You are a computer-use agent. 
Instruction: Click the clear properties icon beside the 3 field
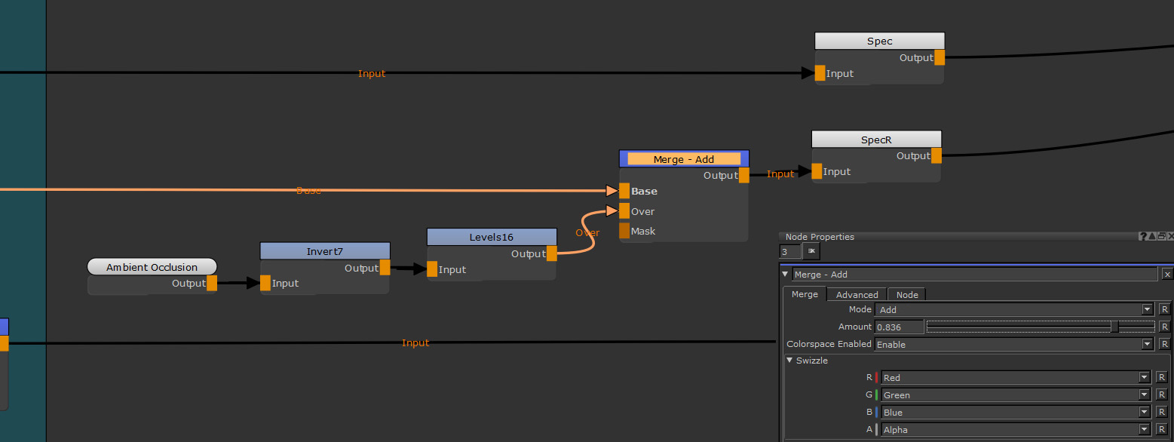click(x=811, y=251)
